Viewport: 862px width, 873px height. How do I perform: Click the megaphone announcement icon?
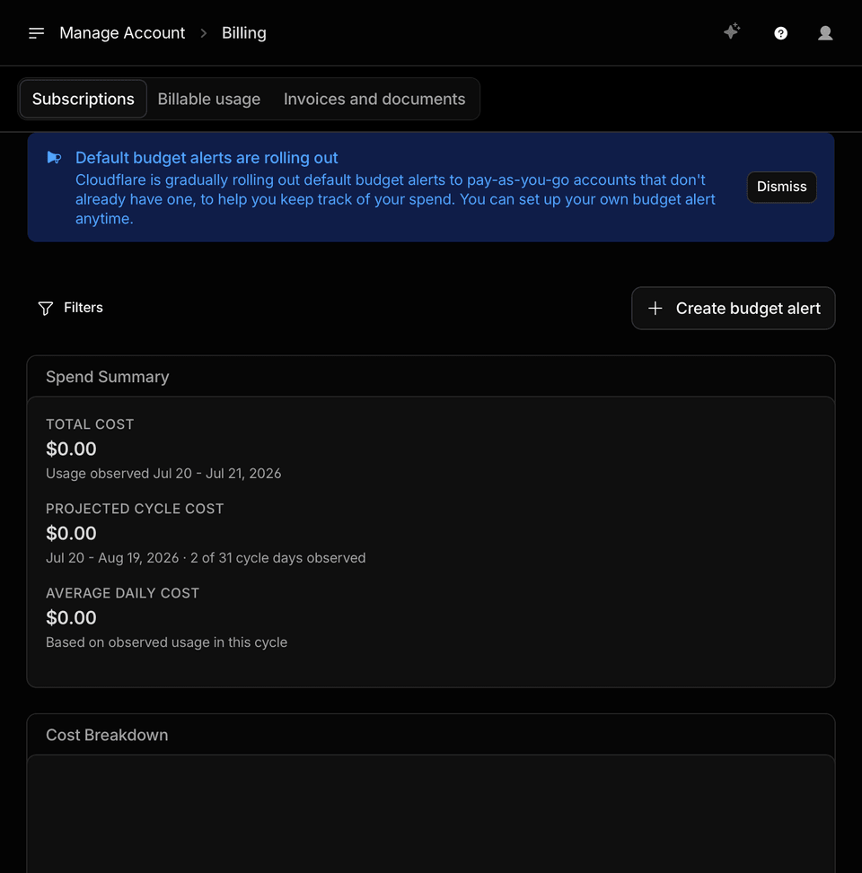click(54, 158)
